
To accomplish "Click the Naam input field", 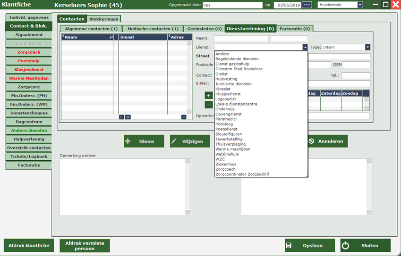I will (x=241, y=39).
